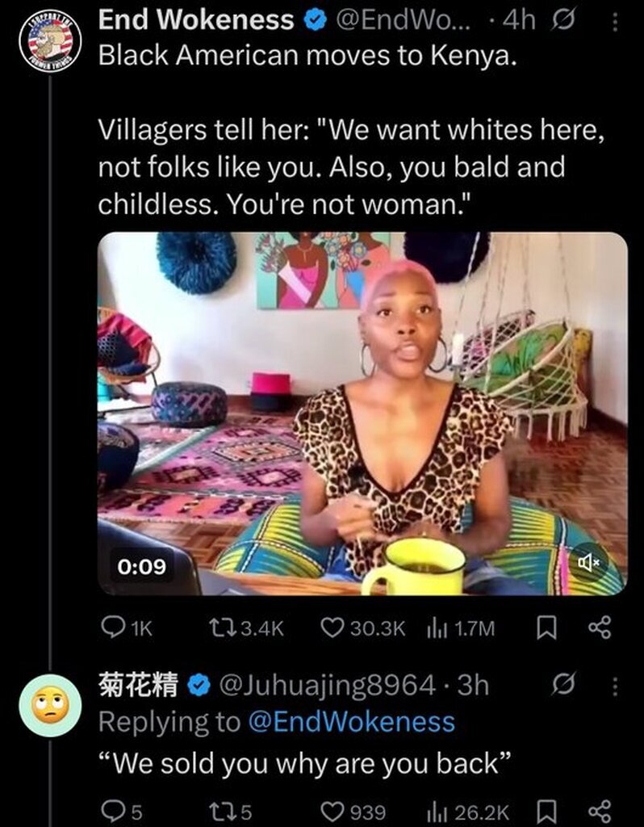Open more options on End Wokeness post
644x827 pixels.
tap(614, 22)
